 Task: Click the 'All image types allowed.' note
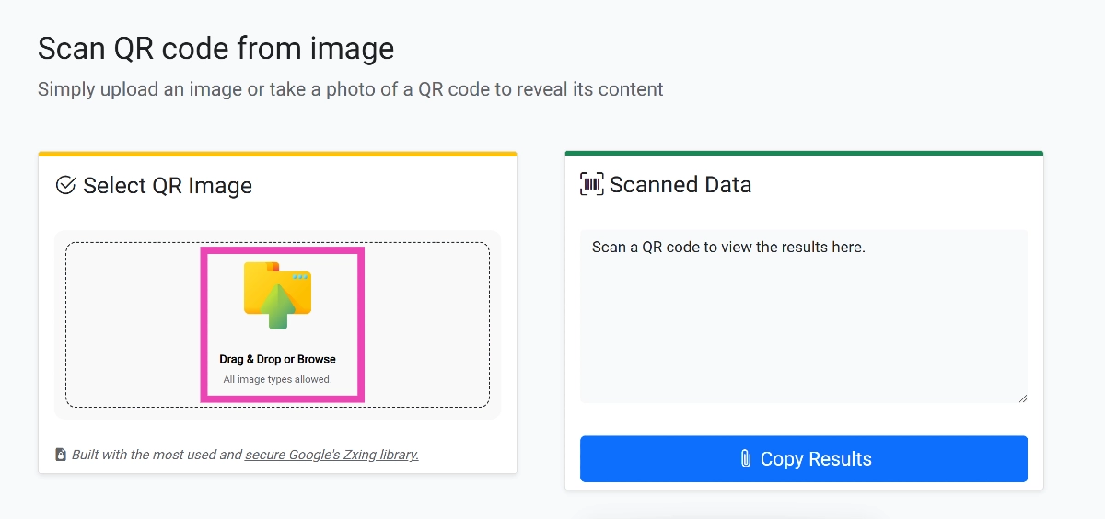277,379
